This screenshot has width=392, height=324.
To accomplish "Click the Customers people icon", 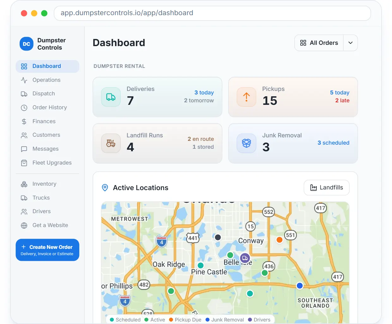I will [x=24, y=135].
